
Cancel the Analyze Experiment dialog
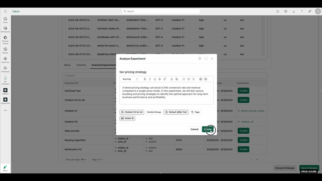click(x=194, y=129)
